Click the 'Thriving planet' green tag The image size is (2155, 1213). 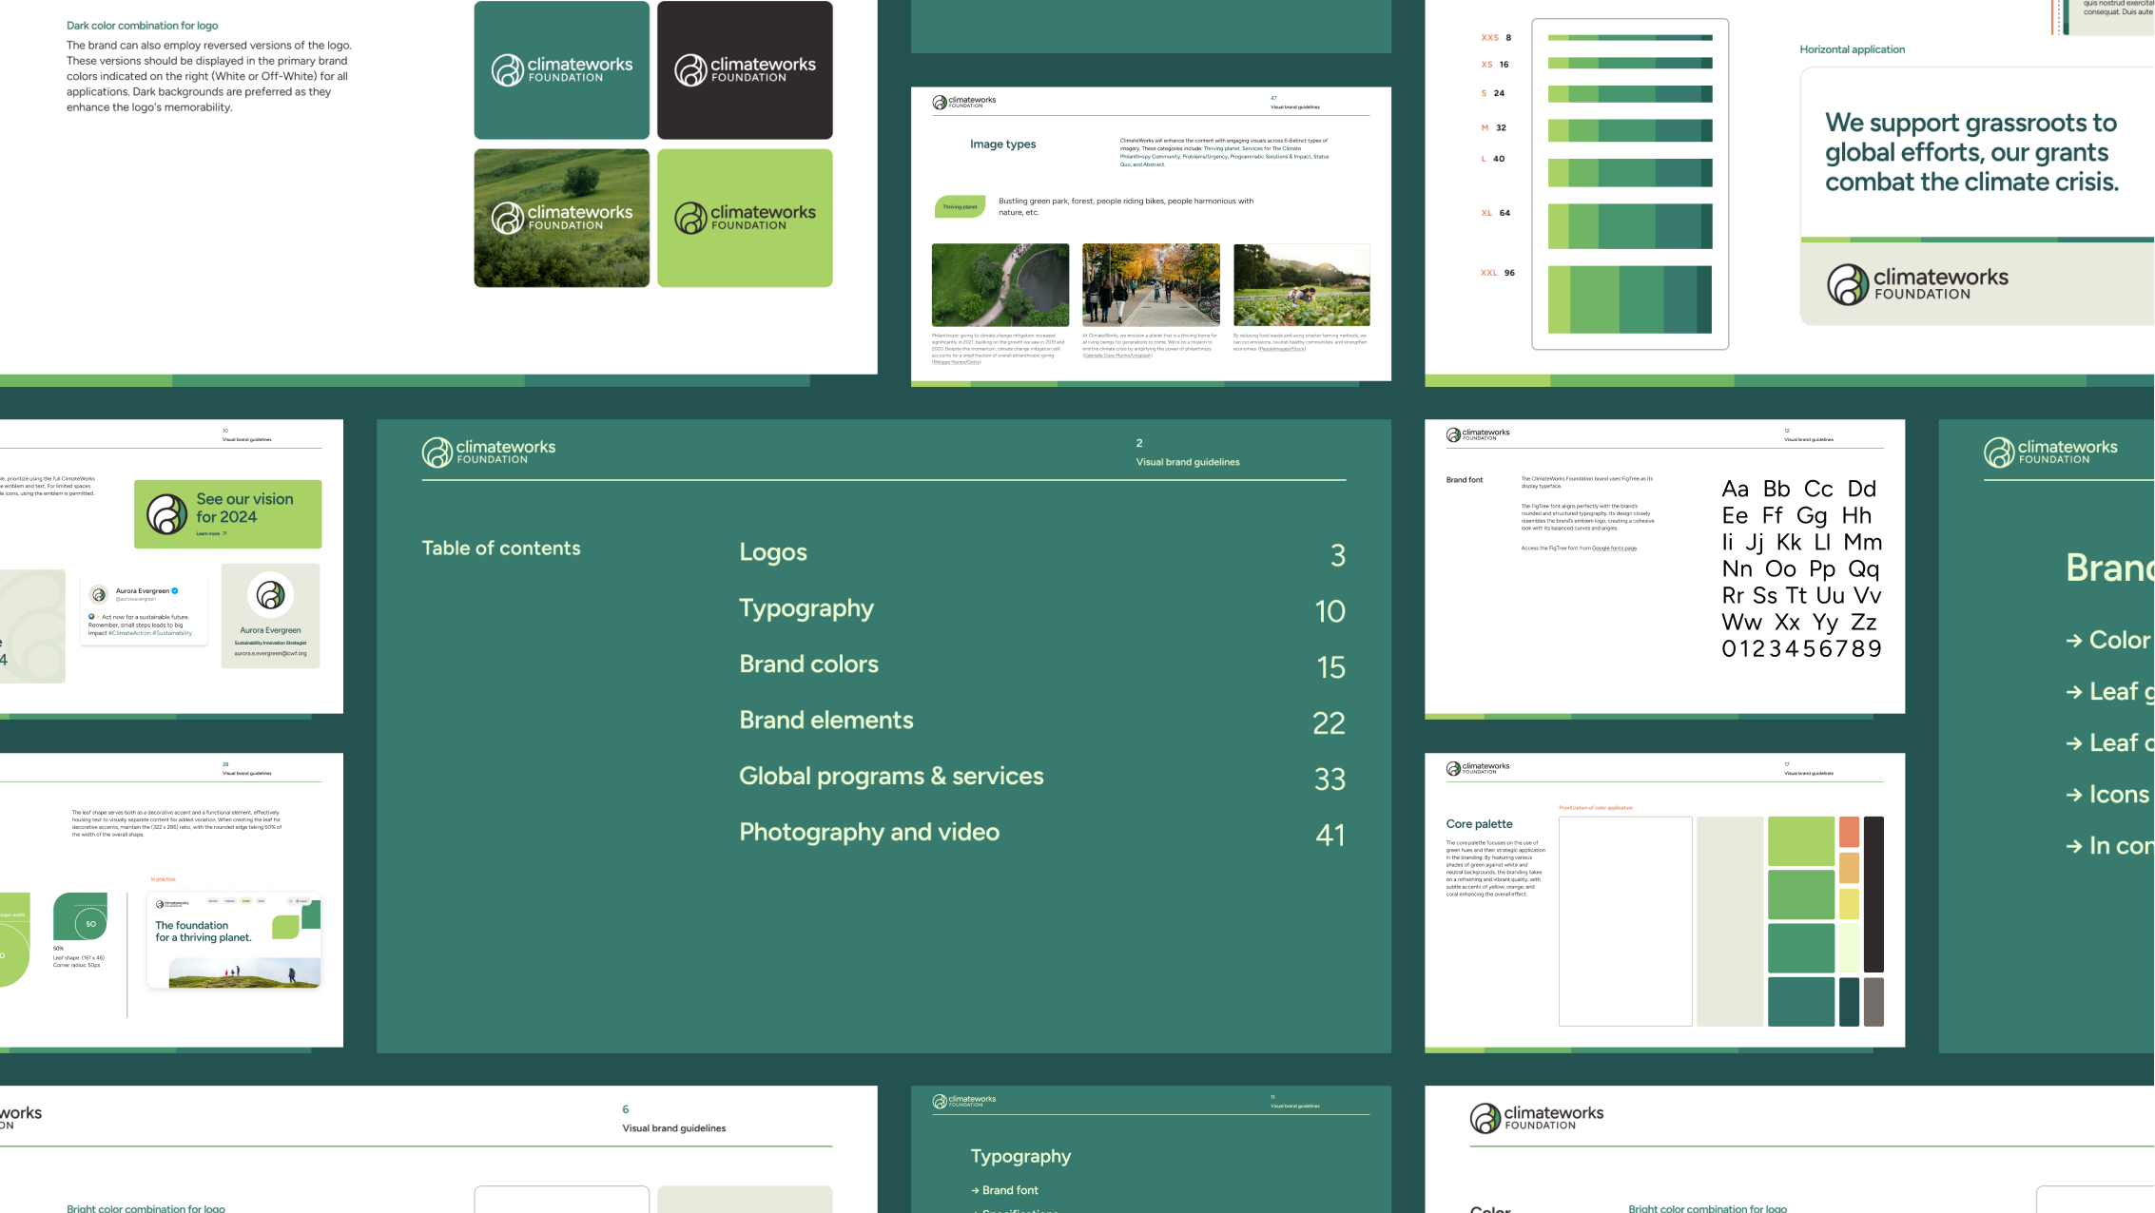point(960,206)
